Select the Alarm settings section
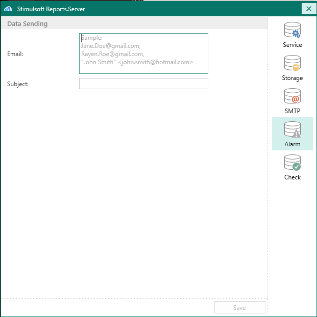Viewport: 317px width, 317px height. click(292, 134)
